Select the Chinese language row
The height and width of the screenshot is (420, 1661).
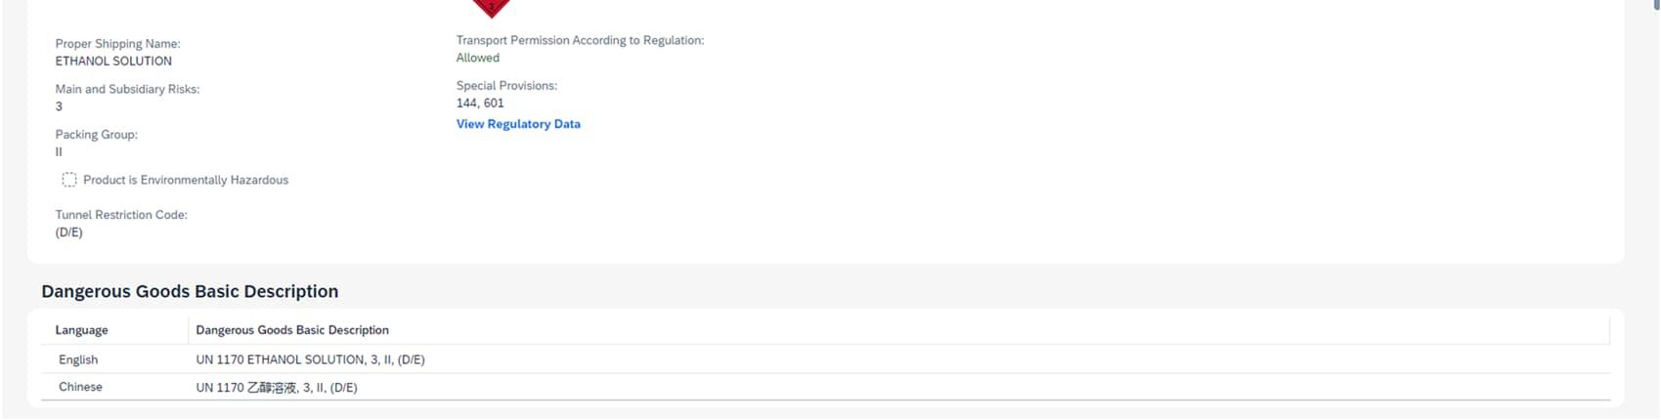click(80, 387)
